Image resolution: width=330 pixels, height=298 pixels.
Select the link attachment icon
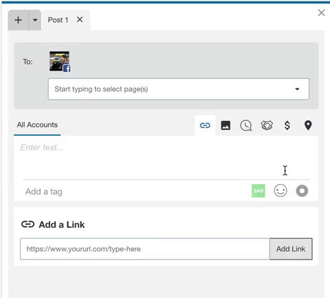click(x=205, y=126)
